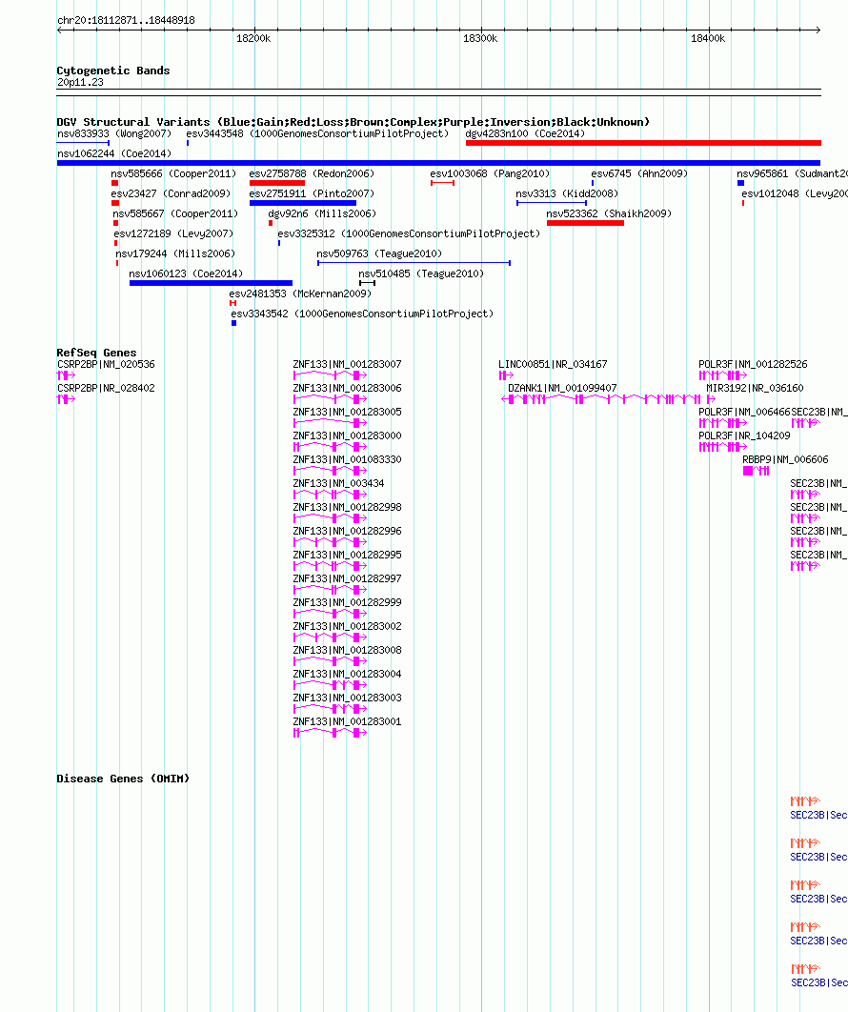Image resolution: width=848 pixels, height=1012 pixels.
Task: Select nsv585667 (Cooper2011) label
Action: coord(175,213)
